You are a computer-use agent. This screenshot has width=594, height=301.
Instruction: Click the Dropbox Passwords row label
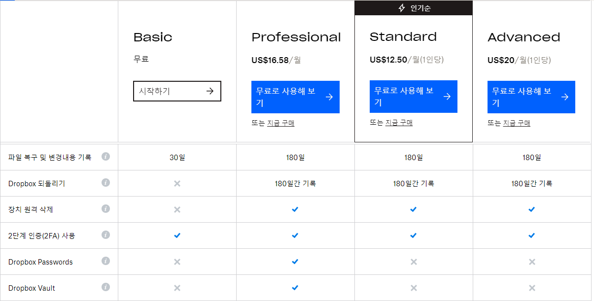(40, 262)
